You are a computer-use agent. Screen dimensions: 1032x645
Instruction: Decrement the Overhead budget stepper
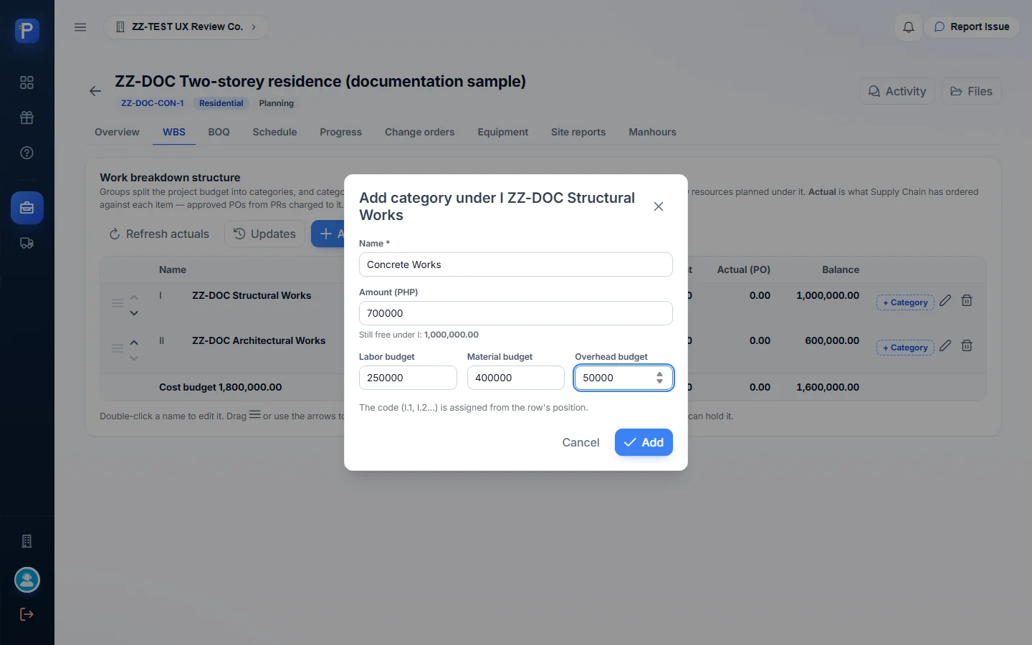coord(659,381)
